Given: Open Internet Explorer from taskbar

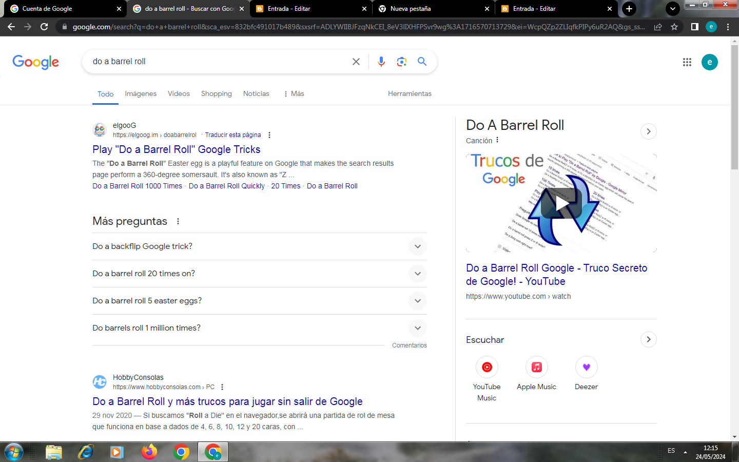Looking at the screenshot, I should coord(86,452).
